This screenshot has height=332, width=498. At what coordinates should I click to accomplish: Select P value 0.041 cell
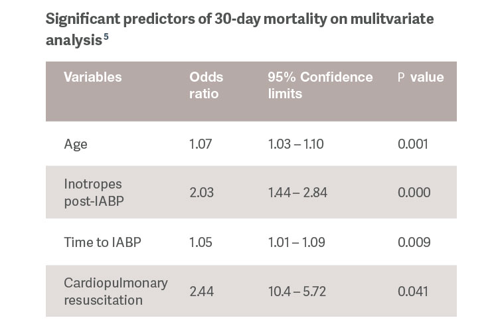coord(413,291)
